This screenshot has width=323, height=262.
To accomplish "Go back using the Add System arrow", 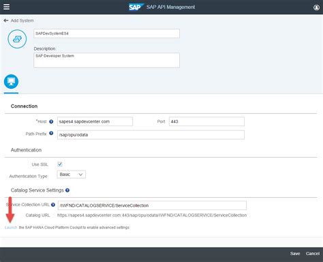I will [6, 20].
